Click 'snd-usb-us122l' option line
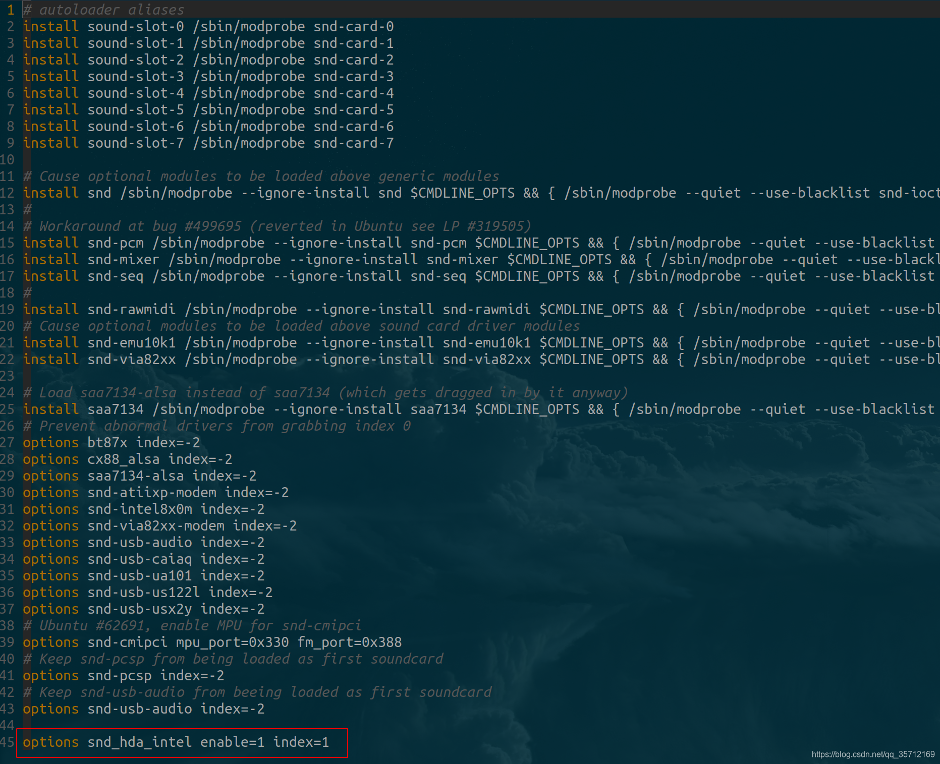The width and height of the screenshot is (940, 764). [148, 592]
